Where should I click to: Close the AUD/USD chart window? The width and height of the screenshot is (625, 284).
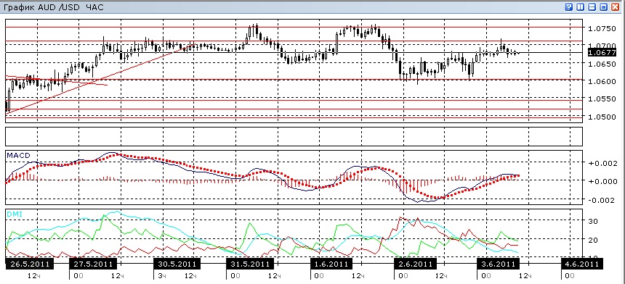click(615, 7)
